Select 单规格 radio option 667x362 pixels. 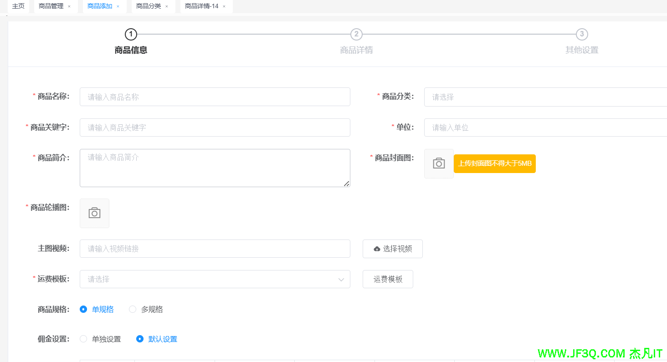pos(83,309)
